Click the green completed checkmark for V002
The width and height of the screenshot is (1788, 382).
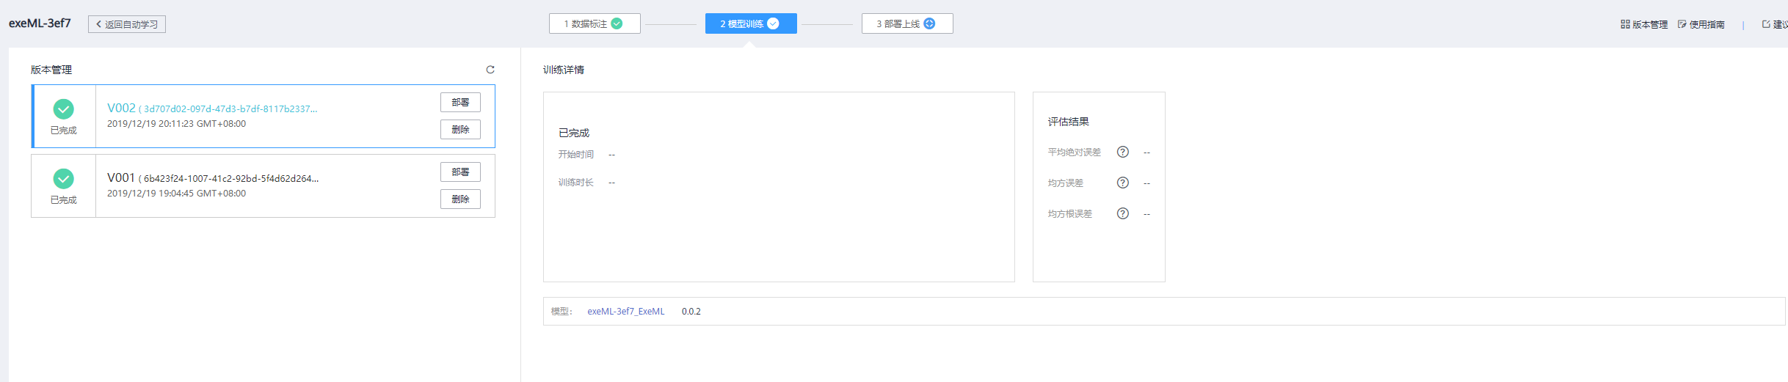[64, 109]
